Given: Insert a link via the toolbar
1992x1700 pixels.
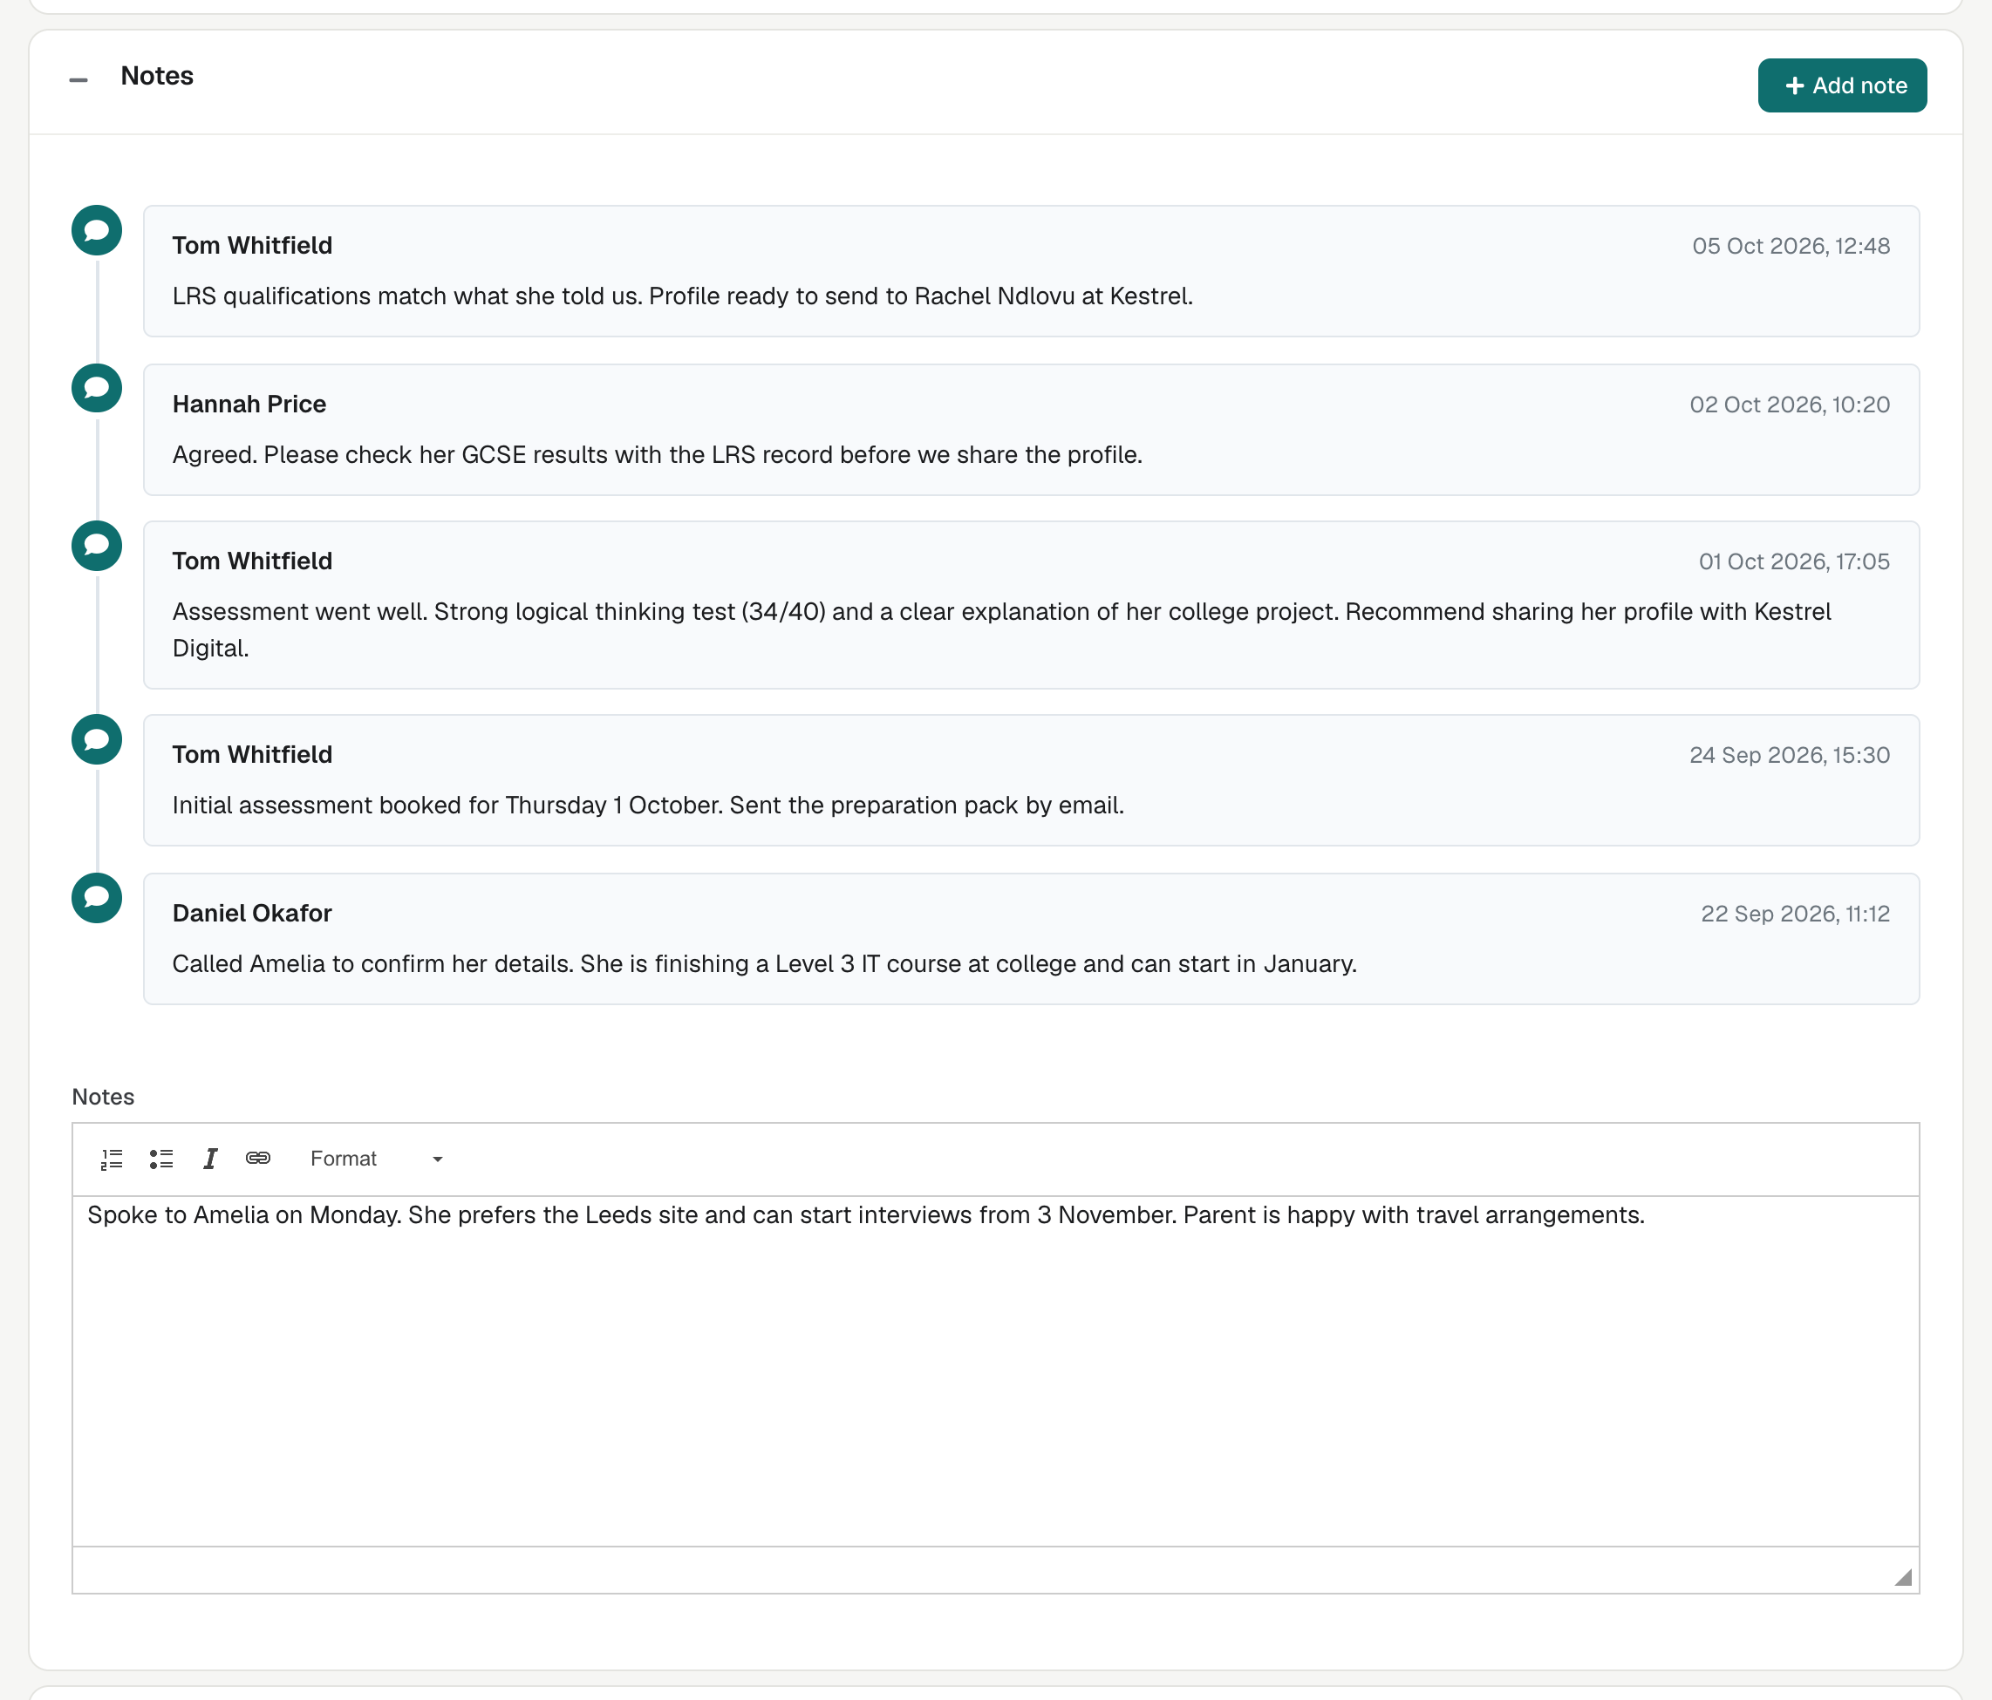Looking at the screenshot, I should coord(257,1158).
